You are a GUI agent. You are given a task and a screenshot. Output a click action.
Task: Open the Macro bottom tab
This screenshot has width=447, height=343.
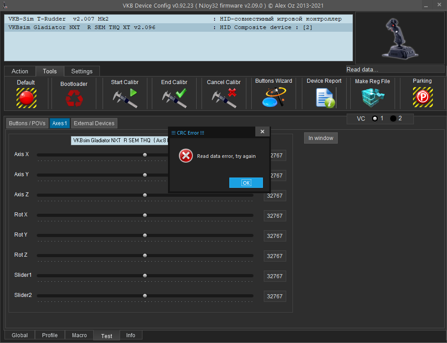(79, 335)
